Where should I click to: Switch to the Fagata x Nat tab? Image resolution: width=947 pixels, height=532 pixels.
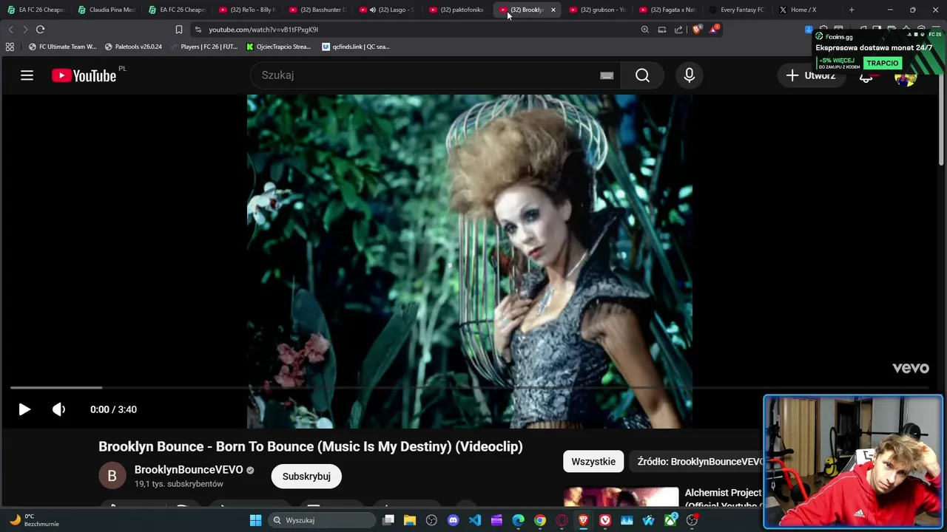pos(668,10)
